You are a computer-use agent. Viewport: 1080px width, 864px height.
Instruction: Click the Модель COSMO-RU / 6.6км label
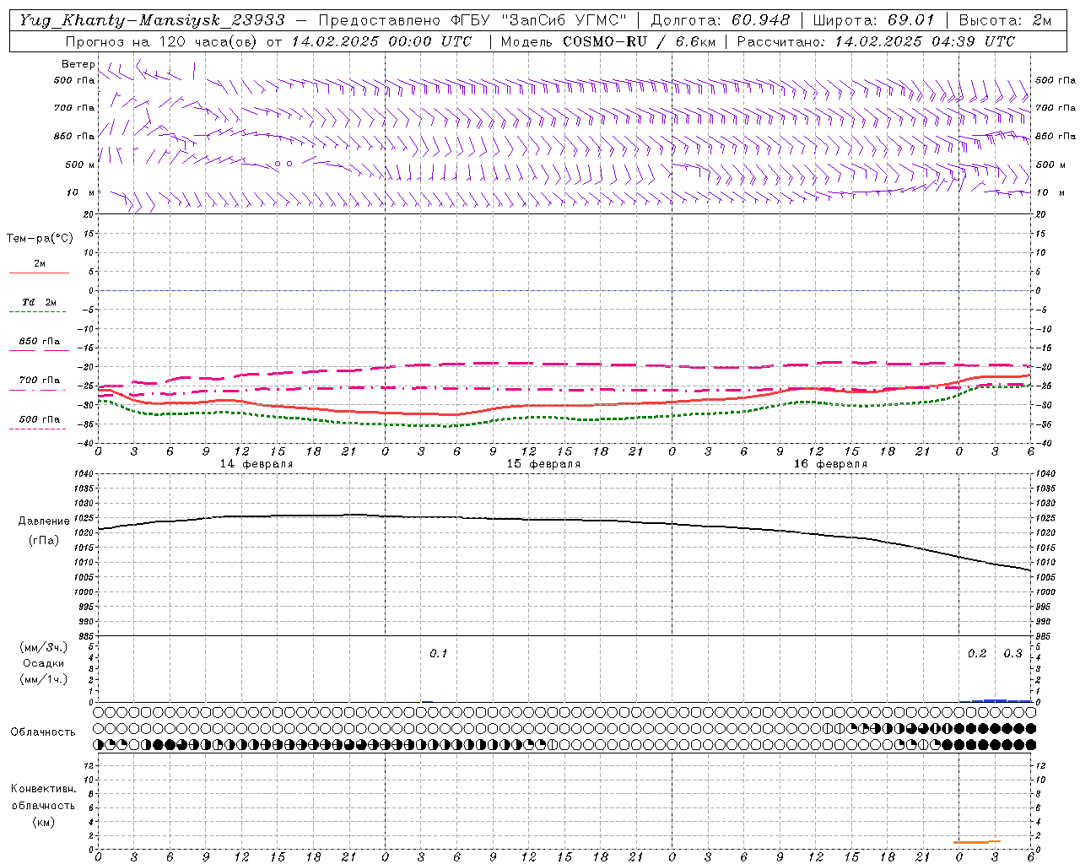point(607,41)
